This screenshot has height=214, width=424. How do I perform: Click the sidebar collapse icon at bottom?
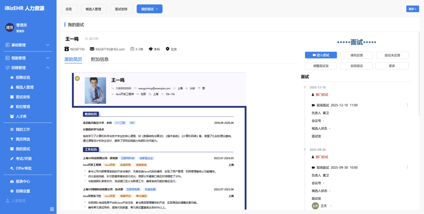(x=52, y=209)
